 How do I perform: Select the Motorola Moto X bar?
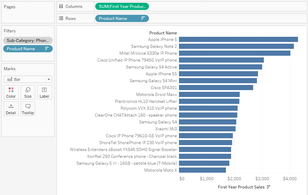202,170
